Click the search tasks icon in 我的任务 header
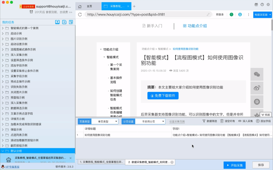 point(71,22)
